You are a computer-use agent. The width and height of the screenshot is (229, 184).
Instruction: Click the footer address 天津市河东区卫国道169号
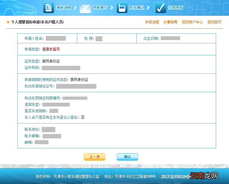click(135, 176)
